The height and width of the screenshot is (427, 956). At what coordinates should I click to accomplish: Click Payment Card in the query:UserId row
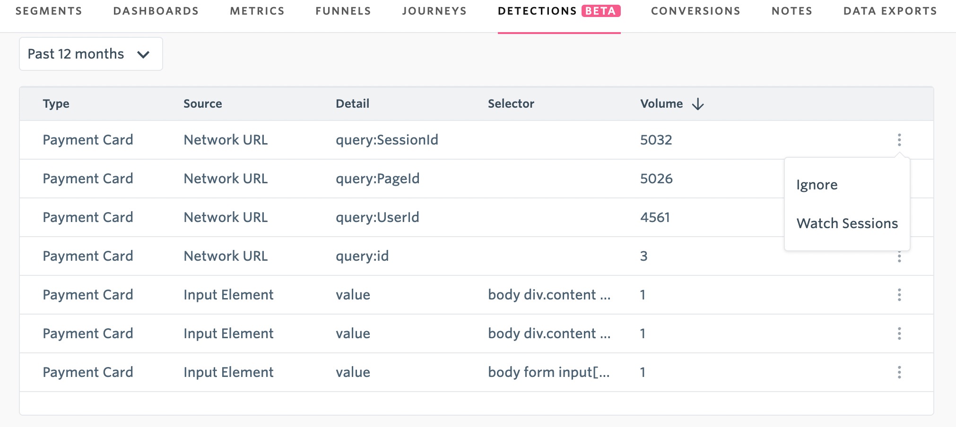coord(87,217)
